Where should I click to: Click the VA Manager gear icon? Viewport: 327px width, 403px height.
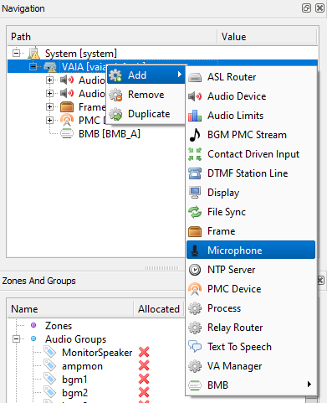(x=195, y=366)
